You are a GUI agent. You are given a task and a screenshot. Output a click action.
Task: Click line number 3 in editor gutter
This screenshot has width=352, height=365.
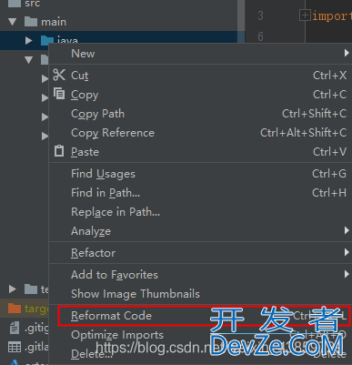click(x=260, y=15)
